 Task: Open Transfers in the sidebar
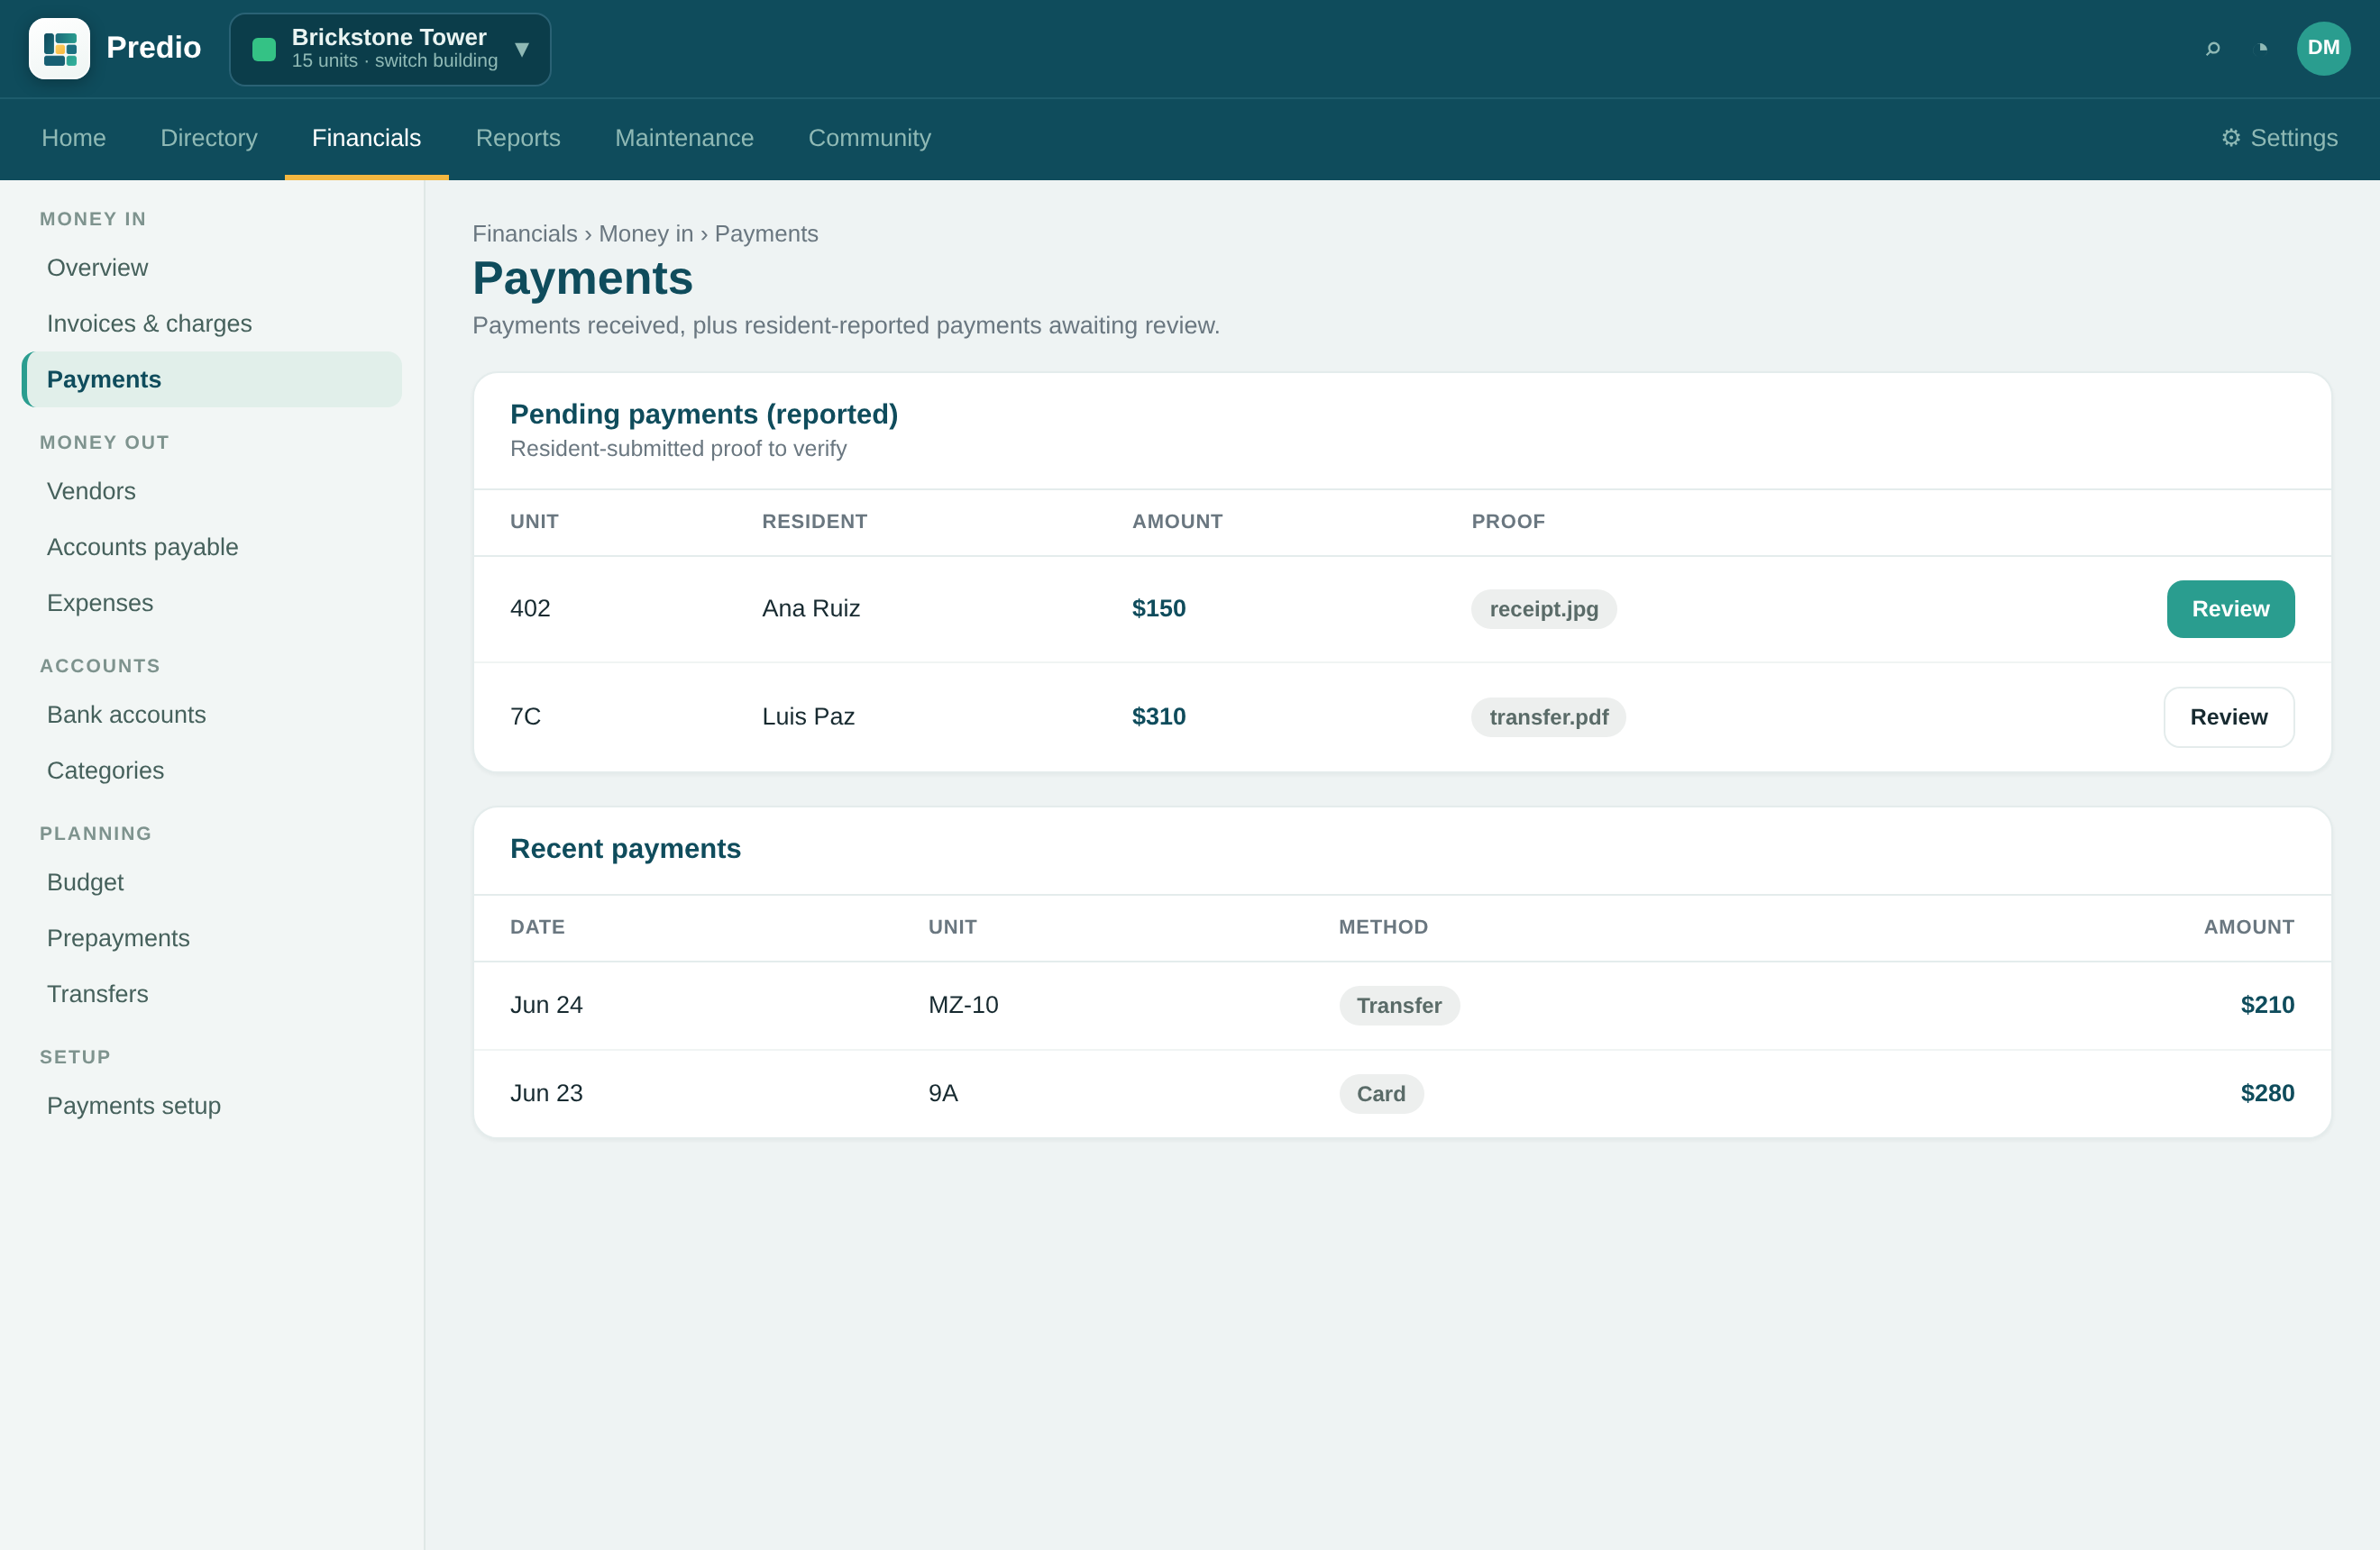pyautogui.click(x=212, y=994)
